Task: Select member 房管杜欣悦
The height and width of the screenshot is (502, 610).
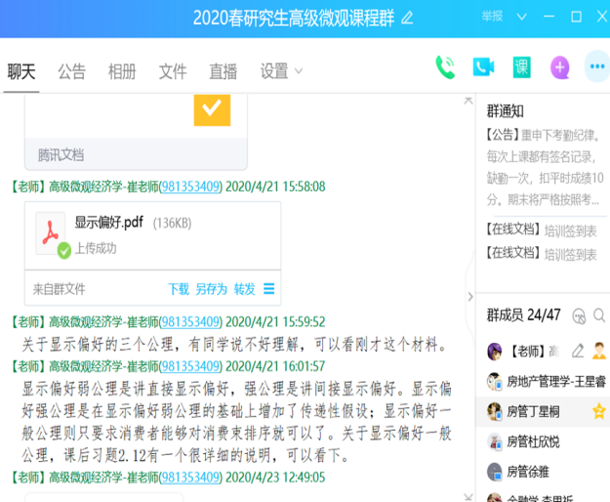Action: [543, 442]
